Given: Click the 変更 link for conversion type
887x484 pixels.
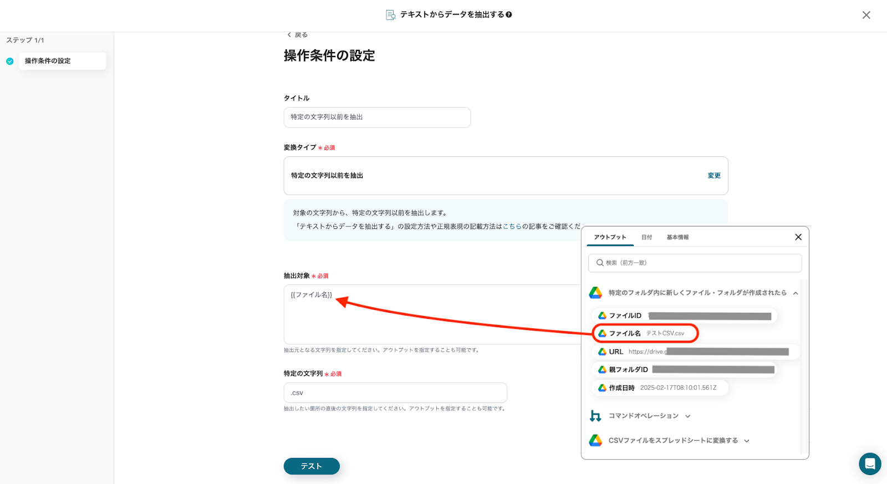Looking at the screenshot, I should point(713,176).
